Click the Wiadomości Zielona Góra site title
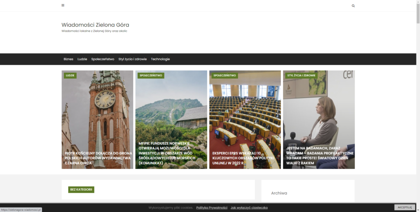The height and width of the screenshot is (212, 420). point(95,25)
